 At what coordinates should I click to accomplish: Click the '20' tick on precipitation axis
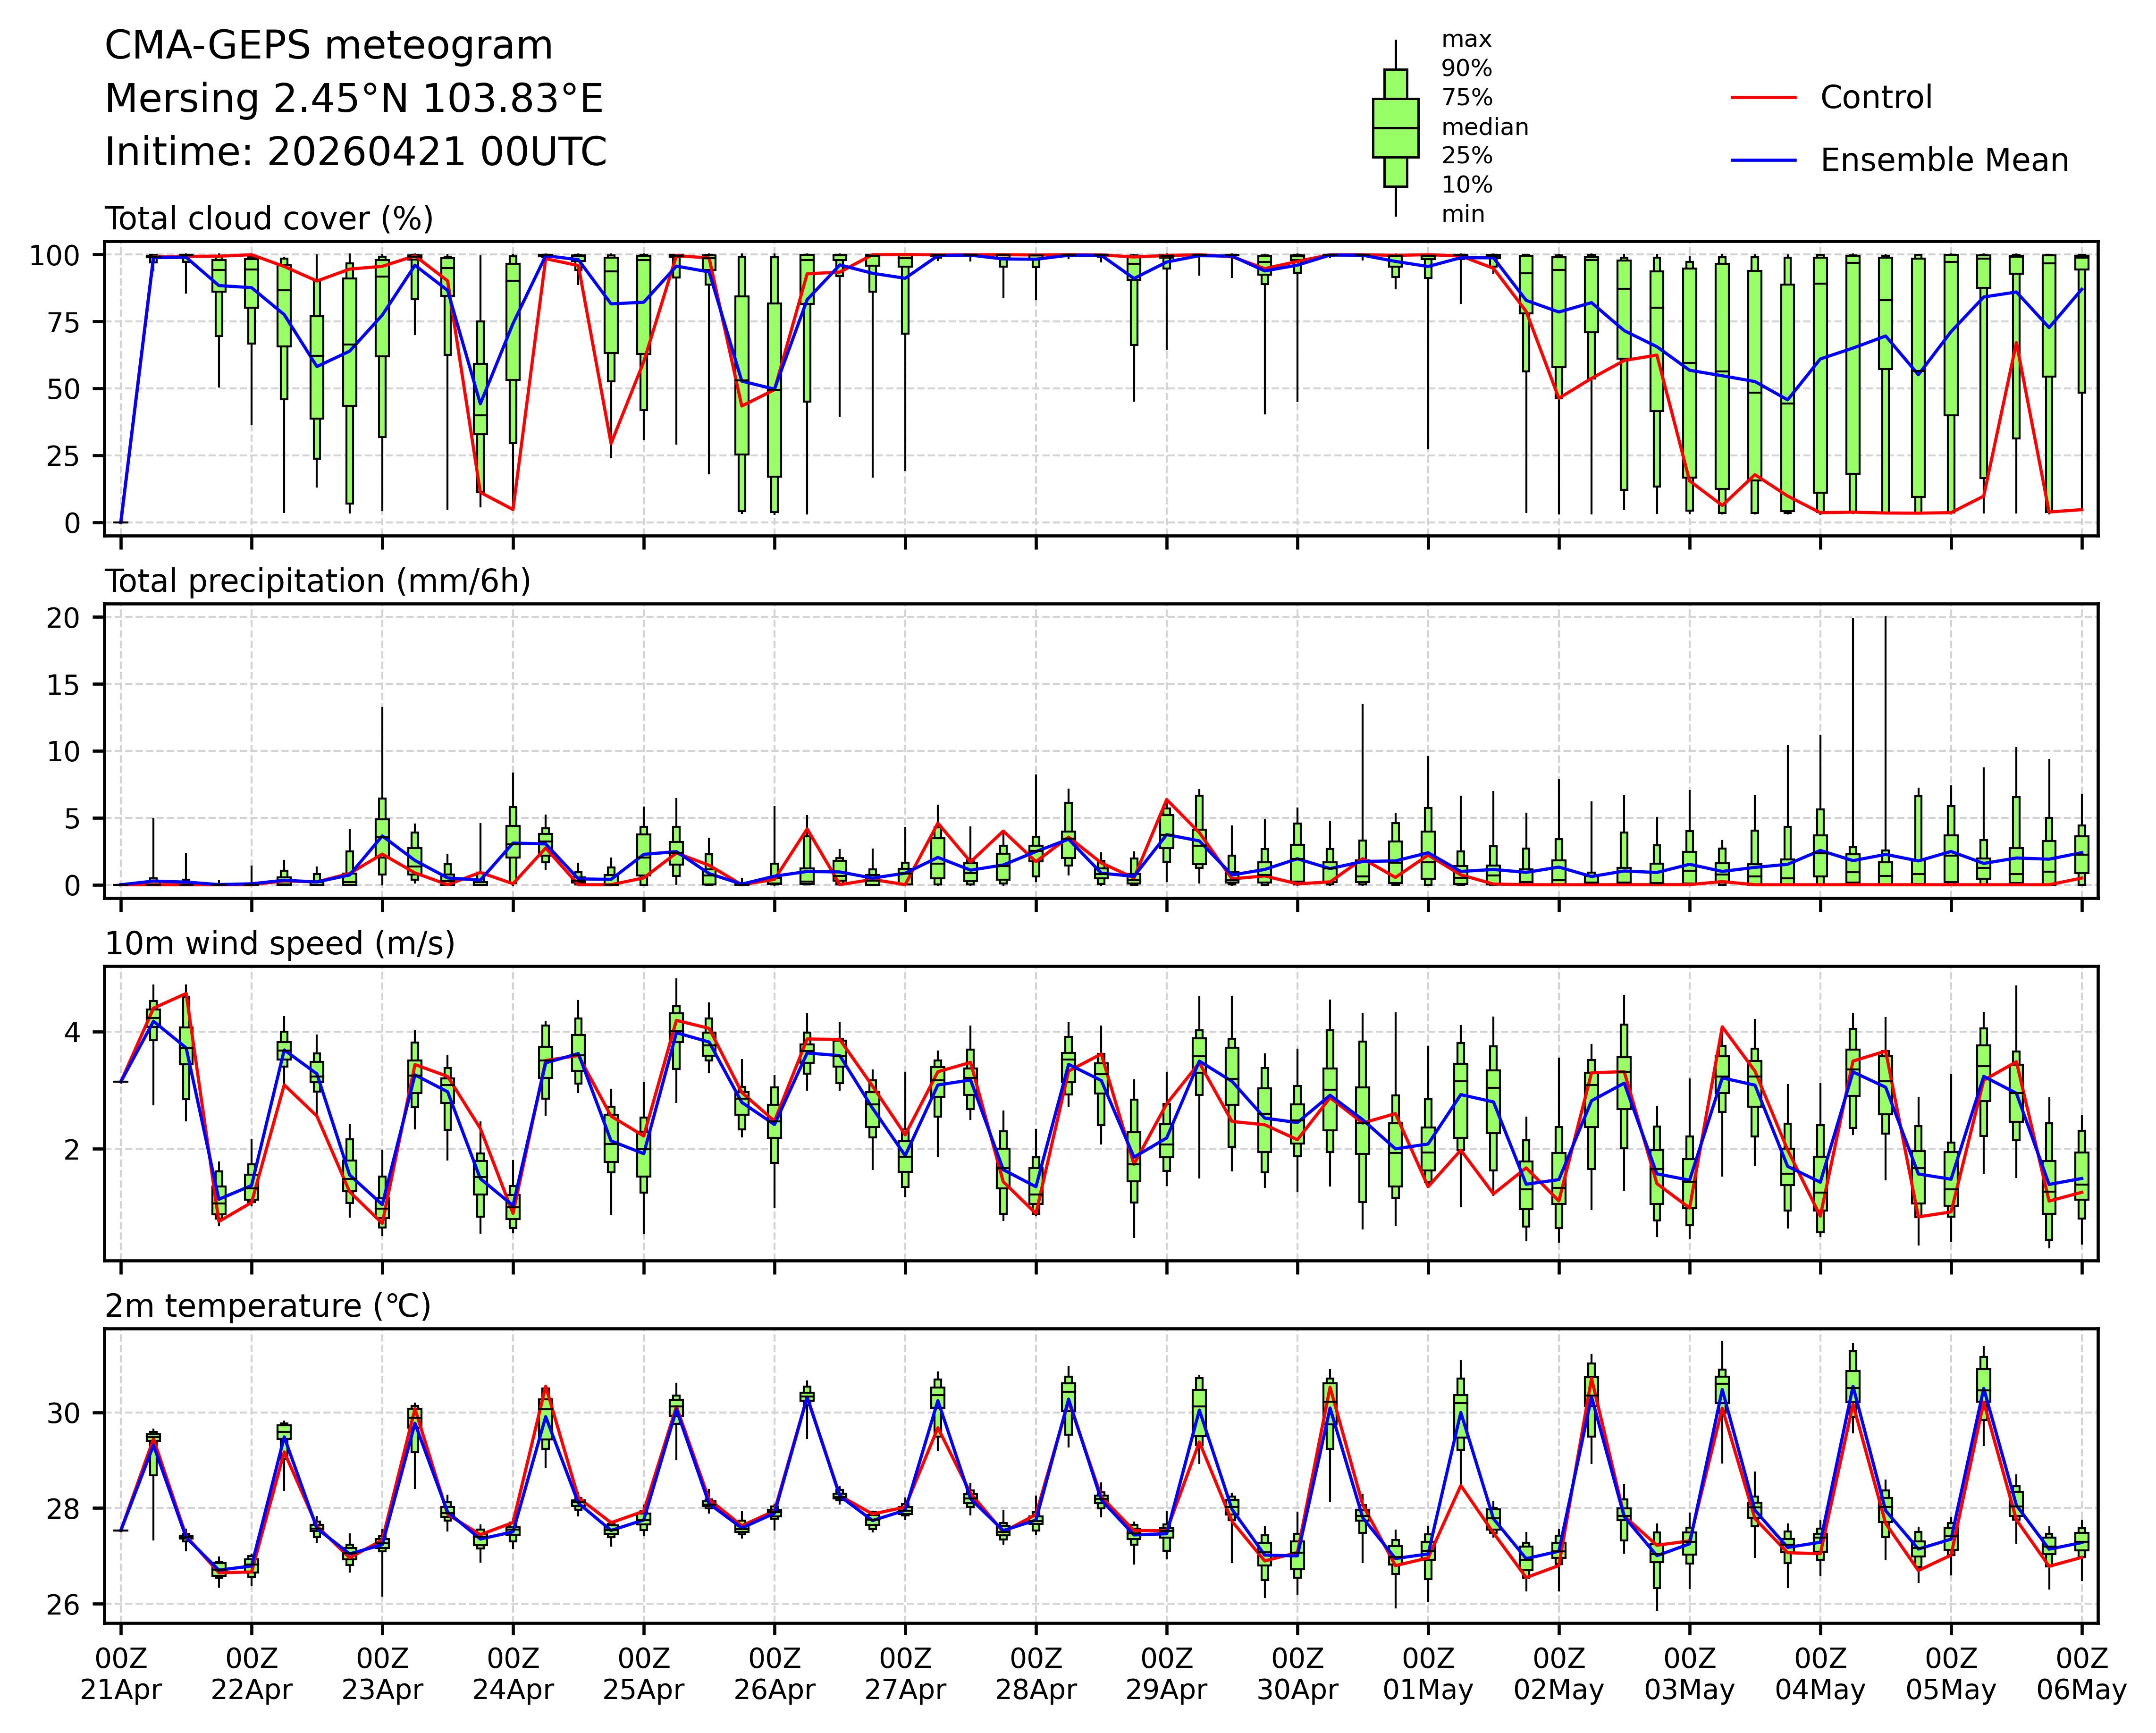coord(63,618)
